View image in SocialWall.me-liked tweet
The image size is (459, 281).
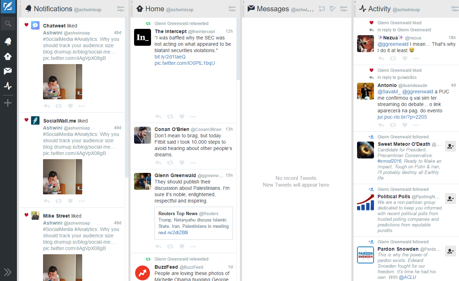tap(62, 177)
